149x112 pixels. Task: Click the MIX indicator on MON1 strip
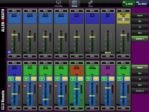(x=9, y=52)
